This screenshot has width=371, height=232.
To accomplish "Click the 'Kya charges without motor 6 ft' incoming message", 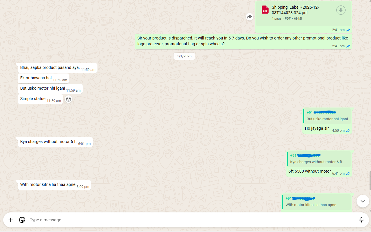I will 48,142.
